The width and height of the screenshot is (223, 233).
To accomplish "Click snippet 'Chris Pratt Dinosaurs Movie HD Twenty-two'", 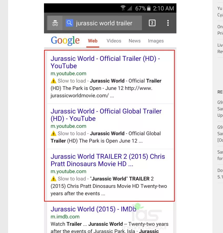I will coord(117,186).
